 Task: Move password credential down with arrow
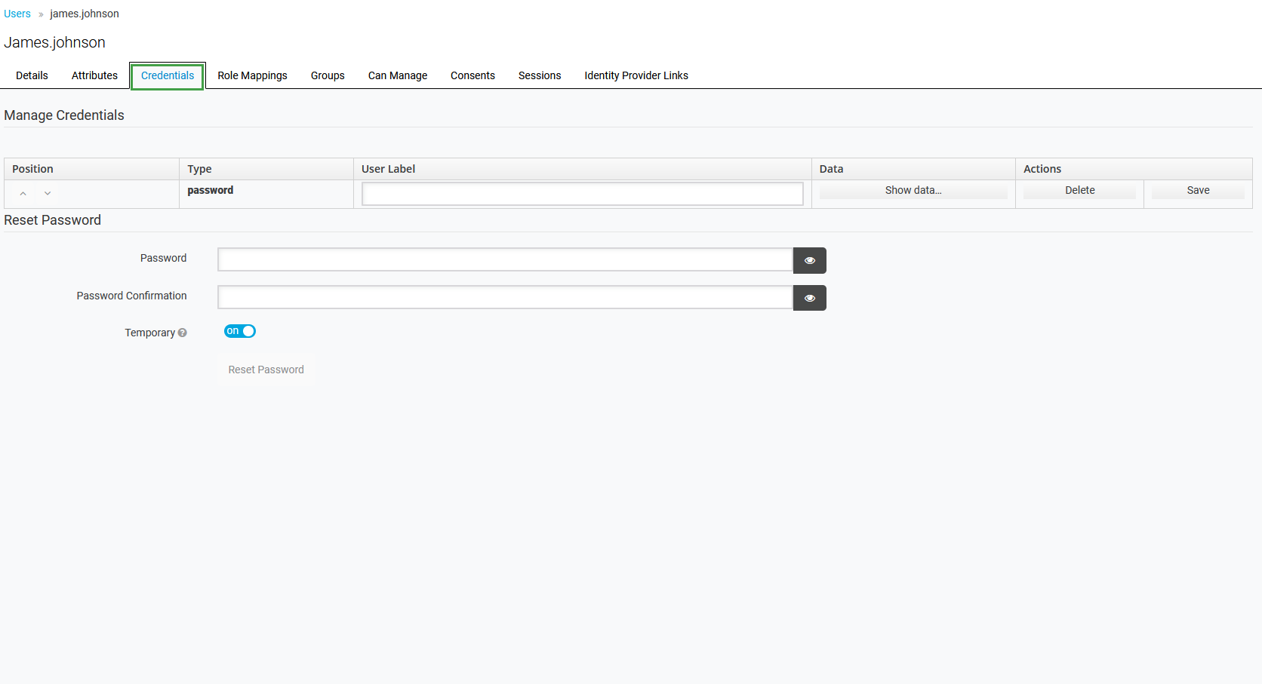click(x=48, y=194)
